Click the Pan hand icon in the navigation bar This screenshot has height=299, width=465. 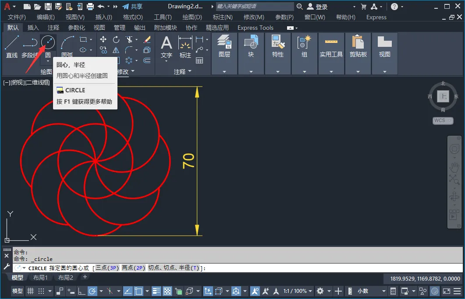click(x=454, y=168)
